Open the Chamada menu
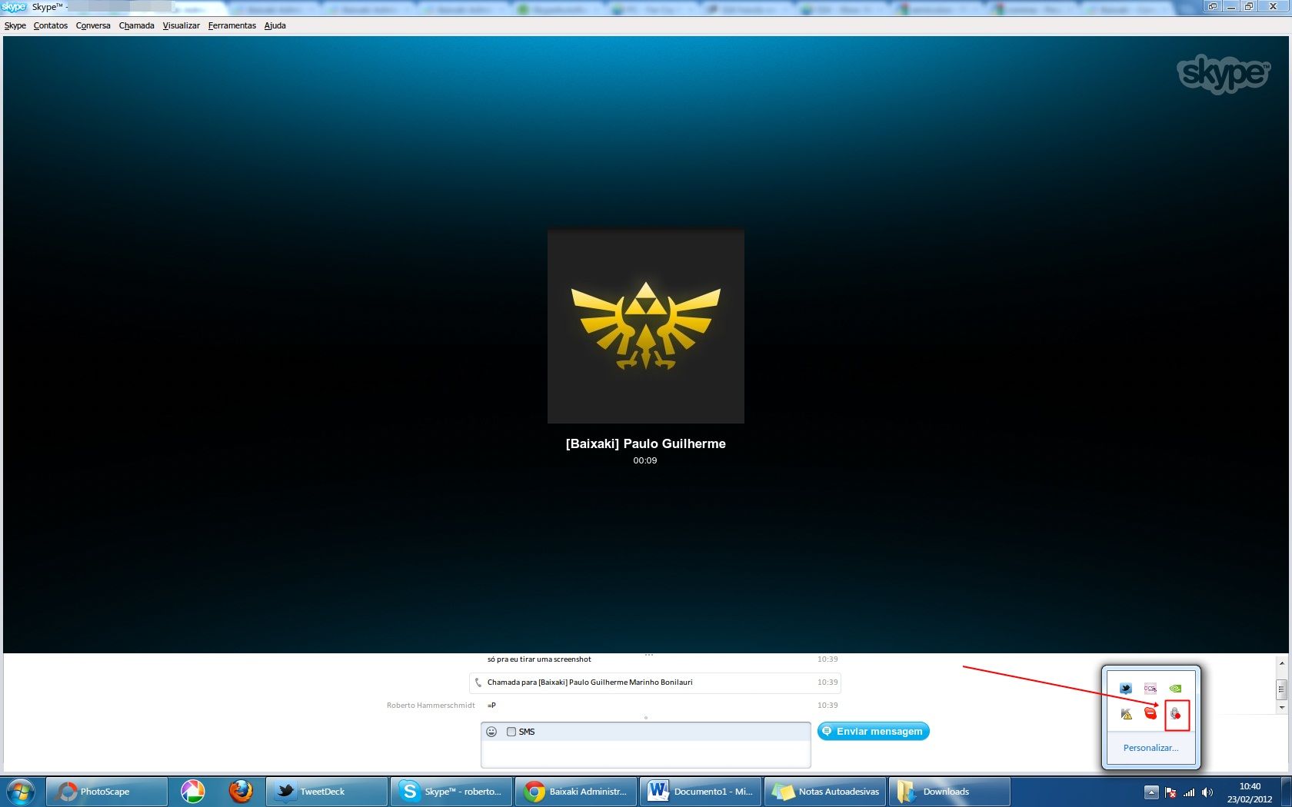 point(136,25)
